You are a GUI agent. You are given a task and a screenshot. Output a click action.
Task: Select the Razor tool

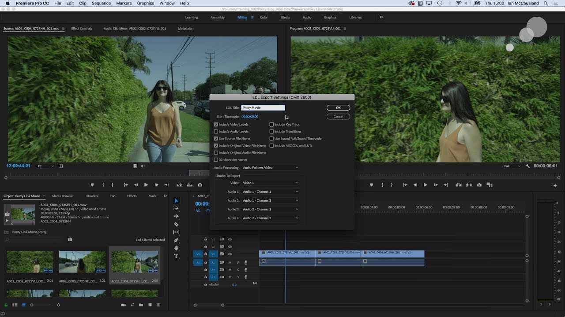[176, 224]
